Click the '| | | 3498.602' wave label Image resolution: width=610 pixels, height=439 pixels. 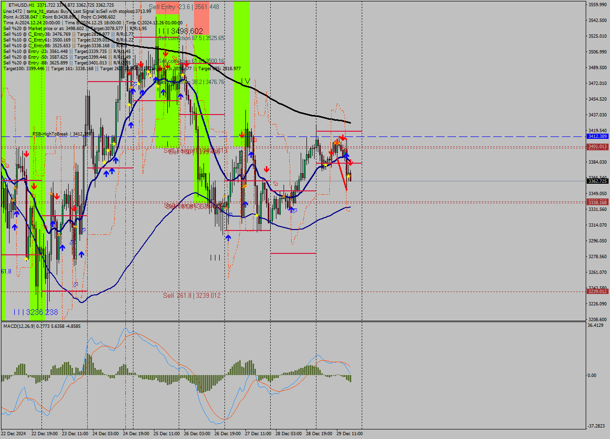[181, 31]
